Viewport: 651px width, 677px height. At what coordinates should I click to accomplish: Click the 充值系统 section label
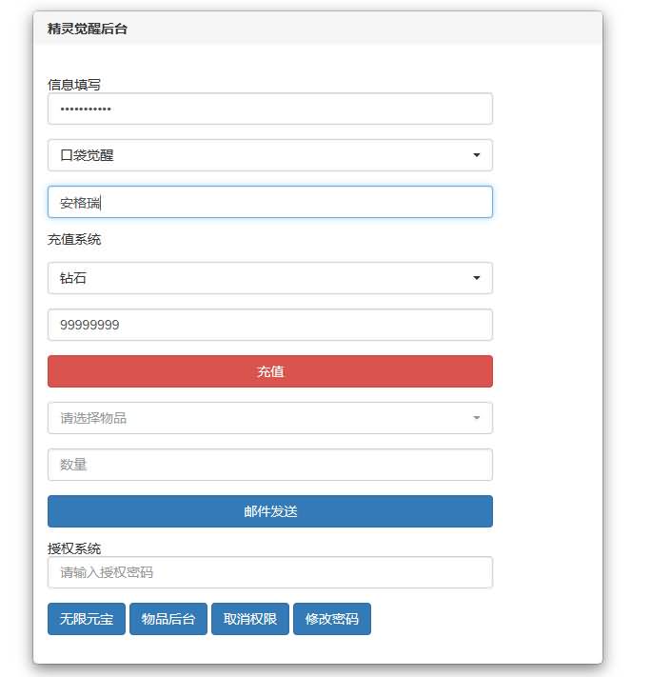click(x=74, y=239)
